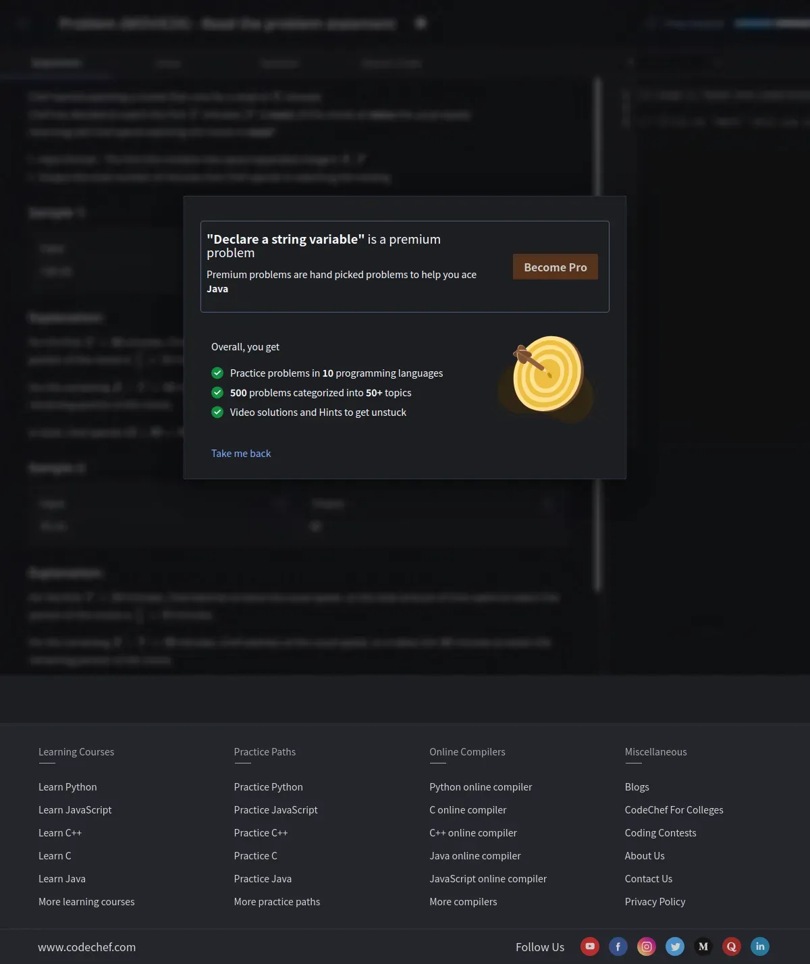Launch Python online compiler

[481, 786]
